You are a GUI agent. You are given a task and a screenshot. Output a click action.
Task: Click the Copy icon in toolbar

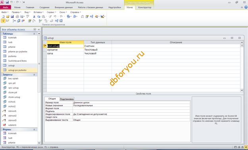(39, 16)
